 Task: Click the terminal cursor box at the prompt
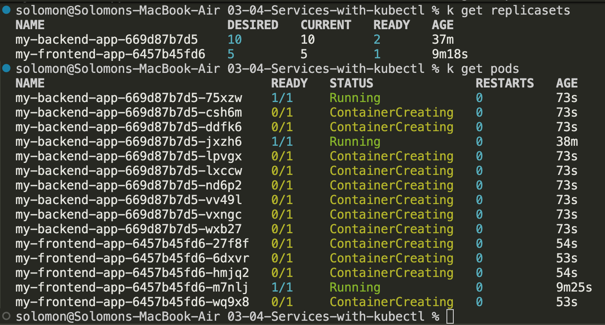point(449,316)
